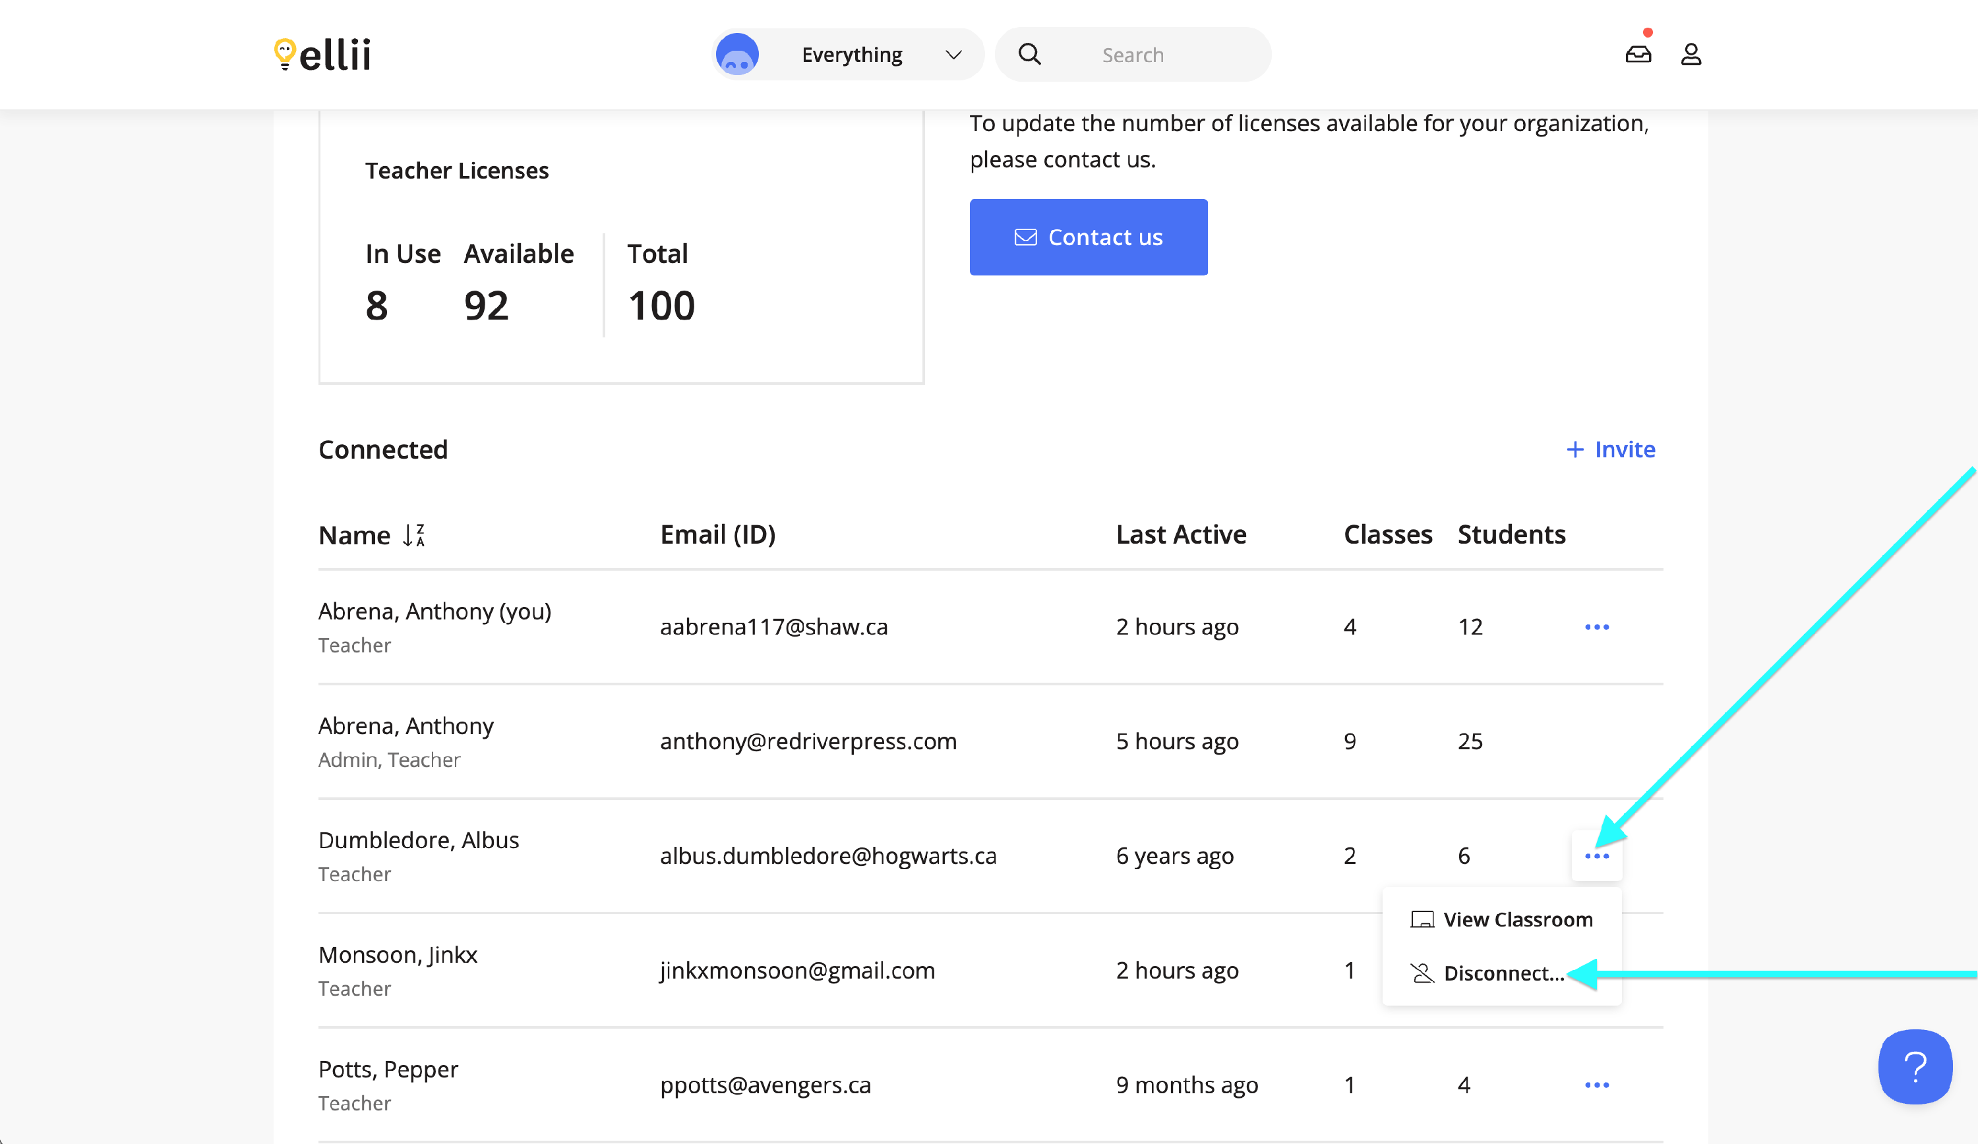Click albus.dumbledore@hogwarts.ca email

pyautogui.click(x=828, y=856)
